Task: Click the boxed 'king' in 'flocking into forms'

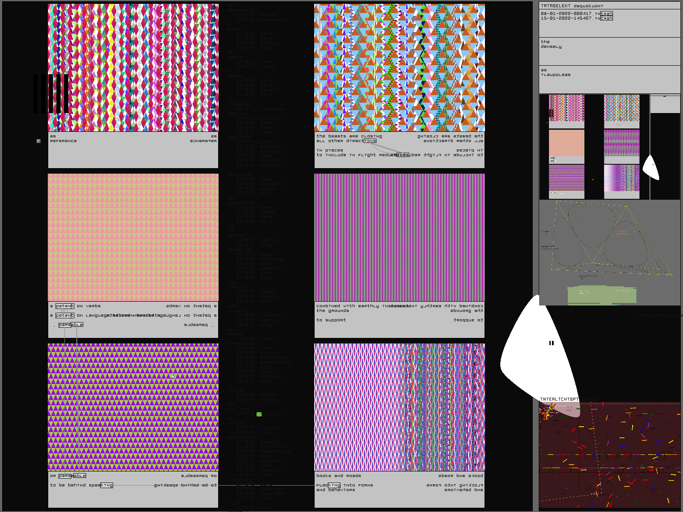Action: [x=334, y=485]
